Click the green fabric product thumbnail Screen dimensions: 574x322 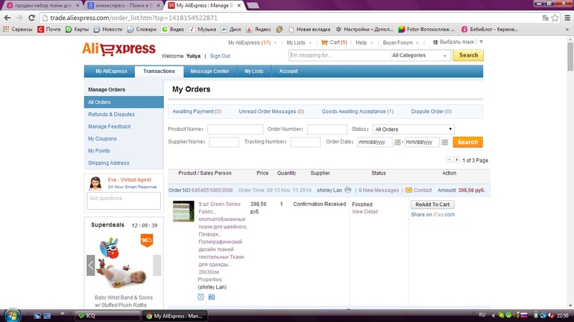(183, 211)
